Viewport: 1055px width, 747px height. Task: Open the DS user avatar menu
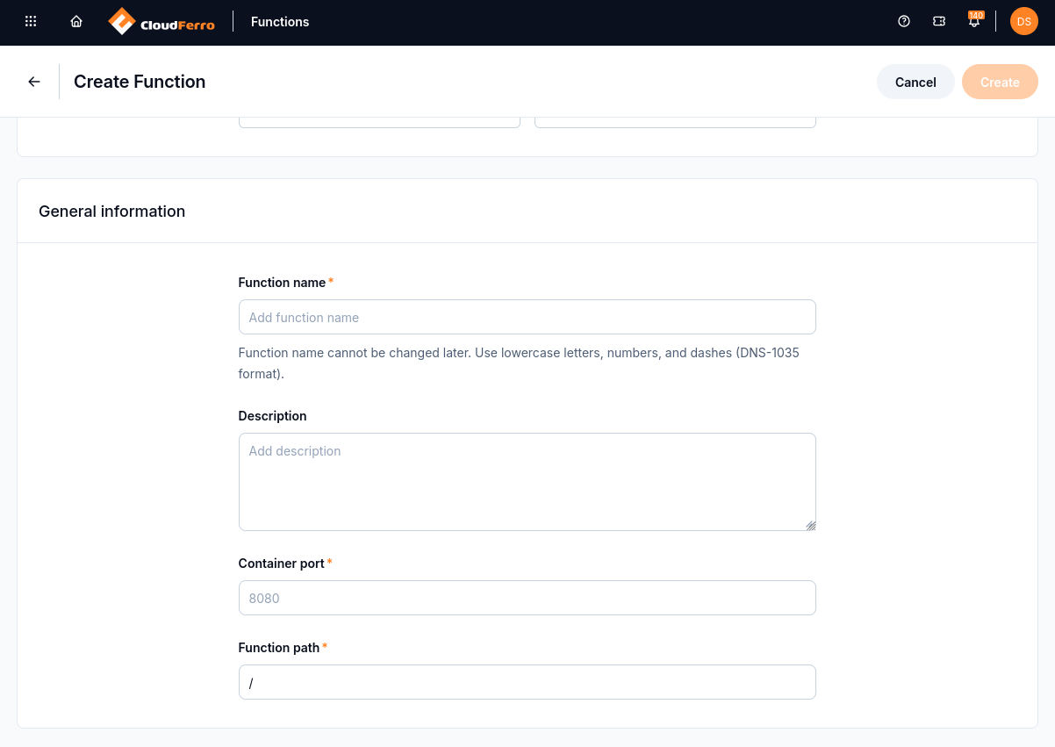click(x=1024, y=22)
